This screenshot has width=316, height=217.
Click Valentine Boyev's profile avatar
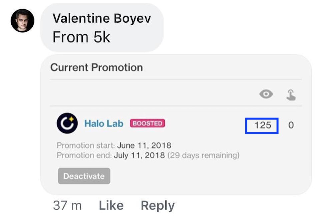22,21
